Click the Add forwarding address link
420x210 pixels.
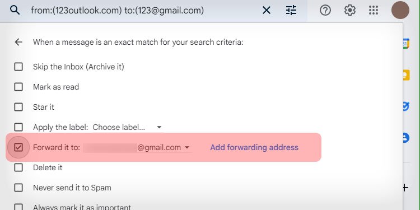(254, 147)
